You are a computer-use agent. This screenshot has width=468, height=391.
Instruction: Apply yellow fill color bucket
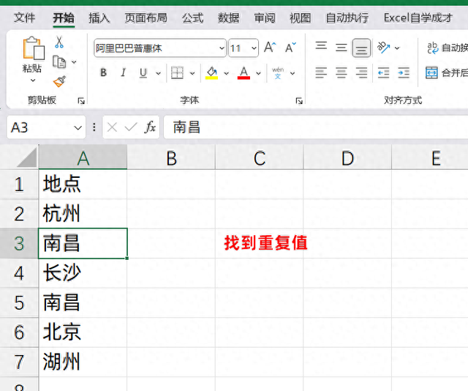point(211,72)
